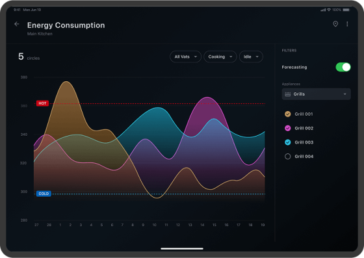Uncheck Grill 002 checkbox
Image resolution: width=364 pixels, height=258 pixels.
(287, 128)
